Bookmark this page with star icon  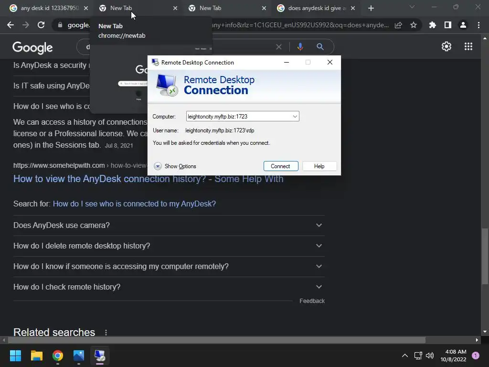pos(414,25)
